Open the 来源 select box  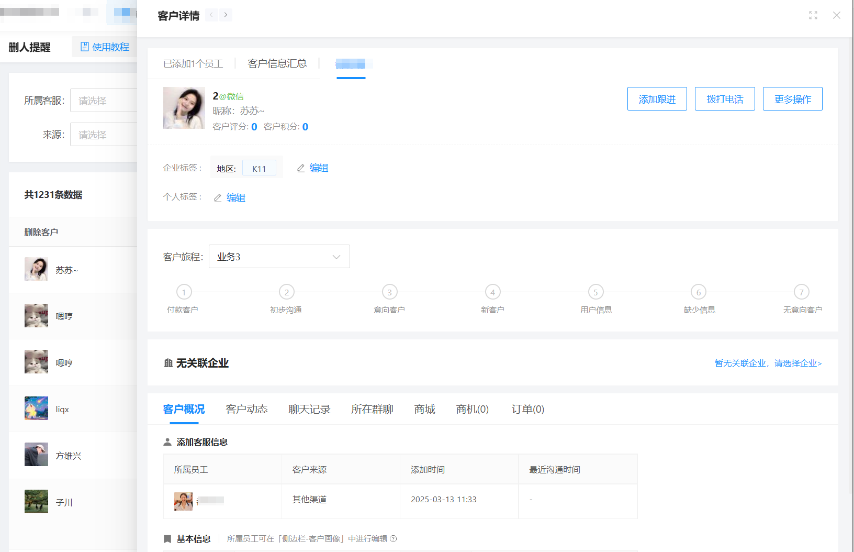pyautogui.click(x=104, y=135)
